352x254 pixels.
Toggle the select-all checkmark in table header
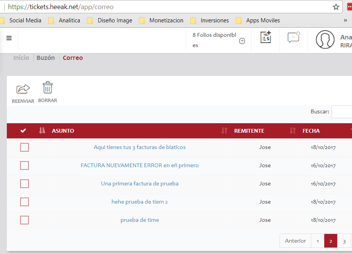pyautogui.click(x=23, y=130)
